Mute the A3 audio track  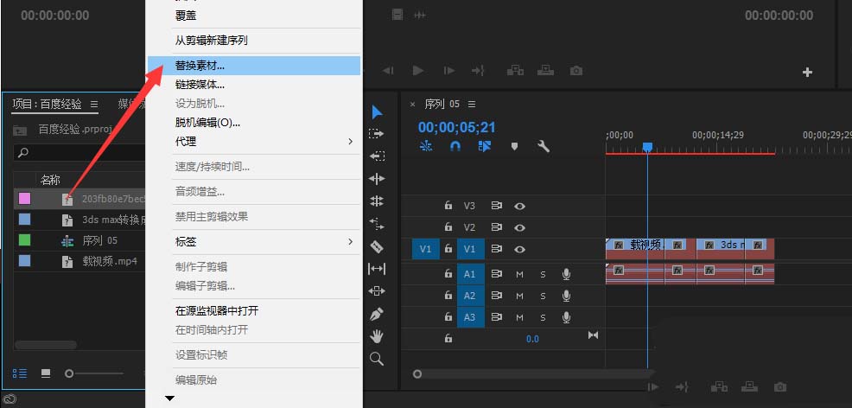coord(519,318)
